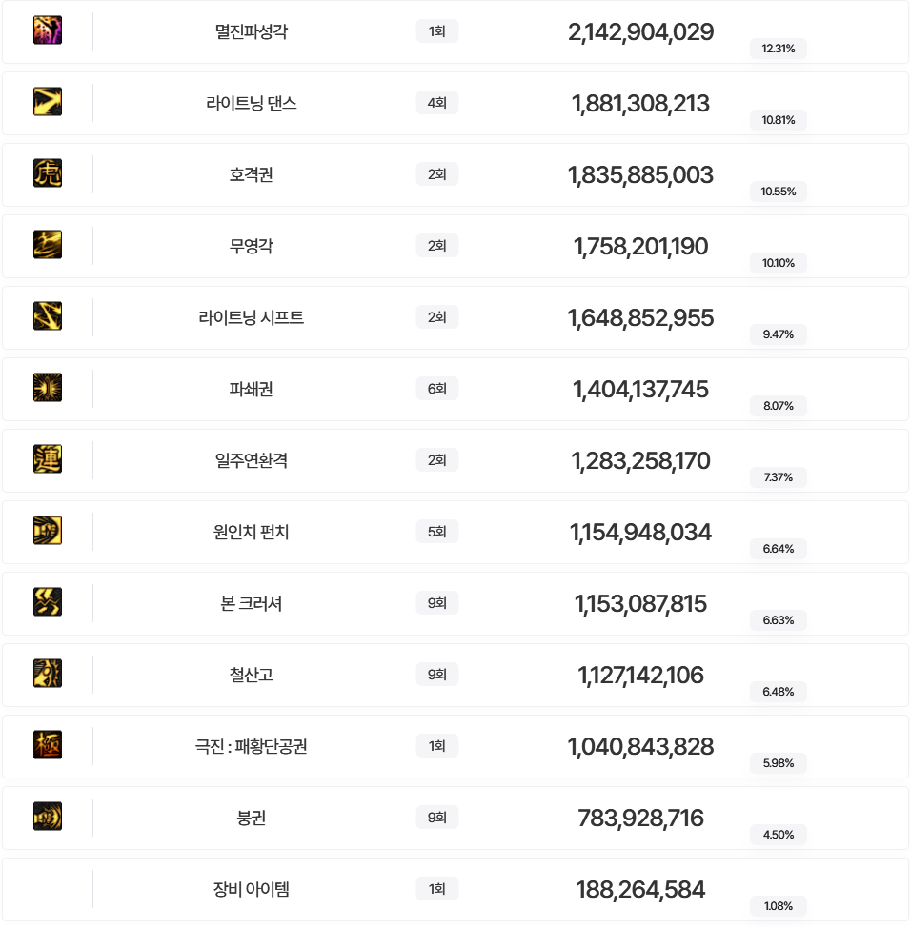911x930 pixels.
Task: Click the 라이트닝 시프트 skill icon
Action: (x=48, y=316)
